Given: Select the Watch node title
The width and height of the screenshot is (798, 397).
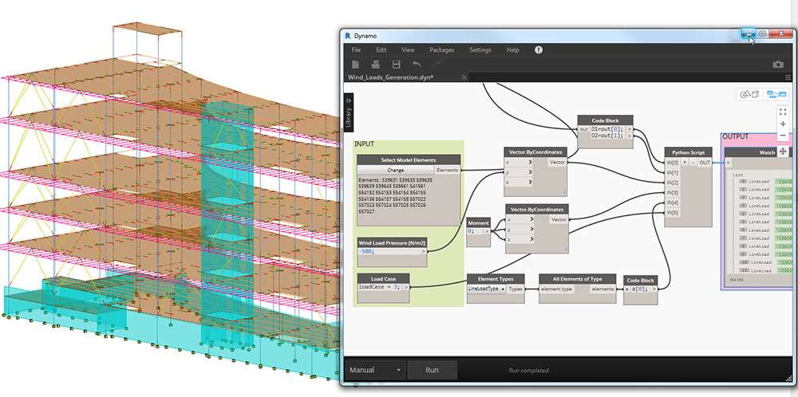Looking at the screenshot, I should 767,152.
